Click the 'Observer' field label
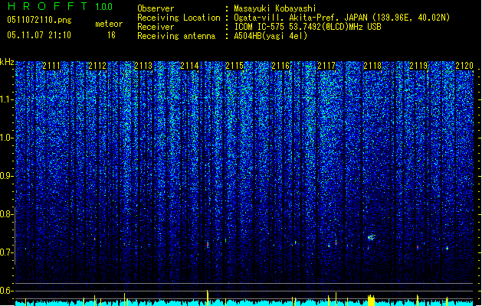The width and height of the screenshot is (482, 306). click(x=156, y=8)
